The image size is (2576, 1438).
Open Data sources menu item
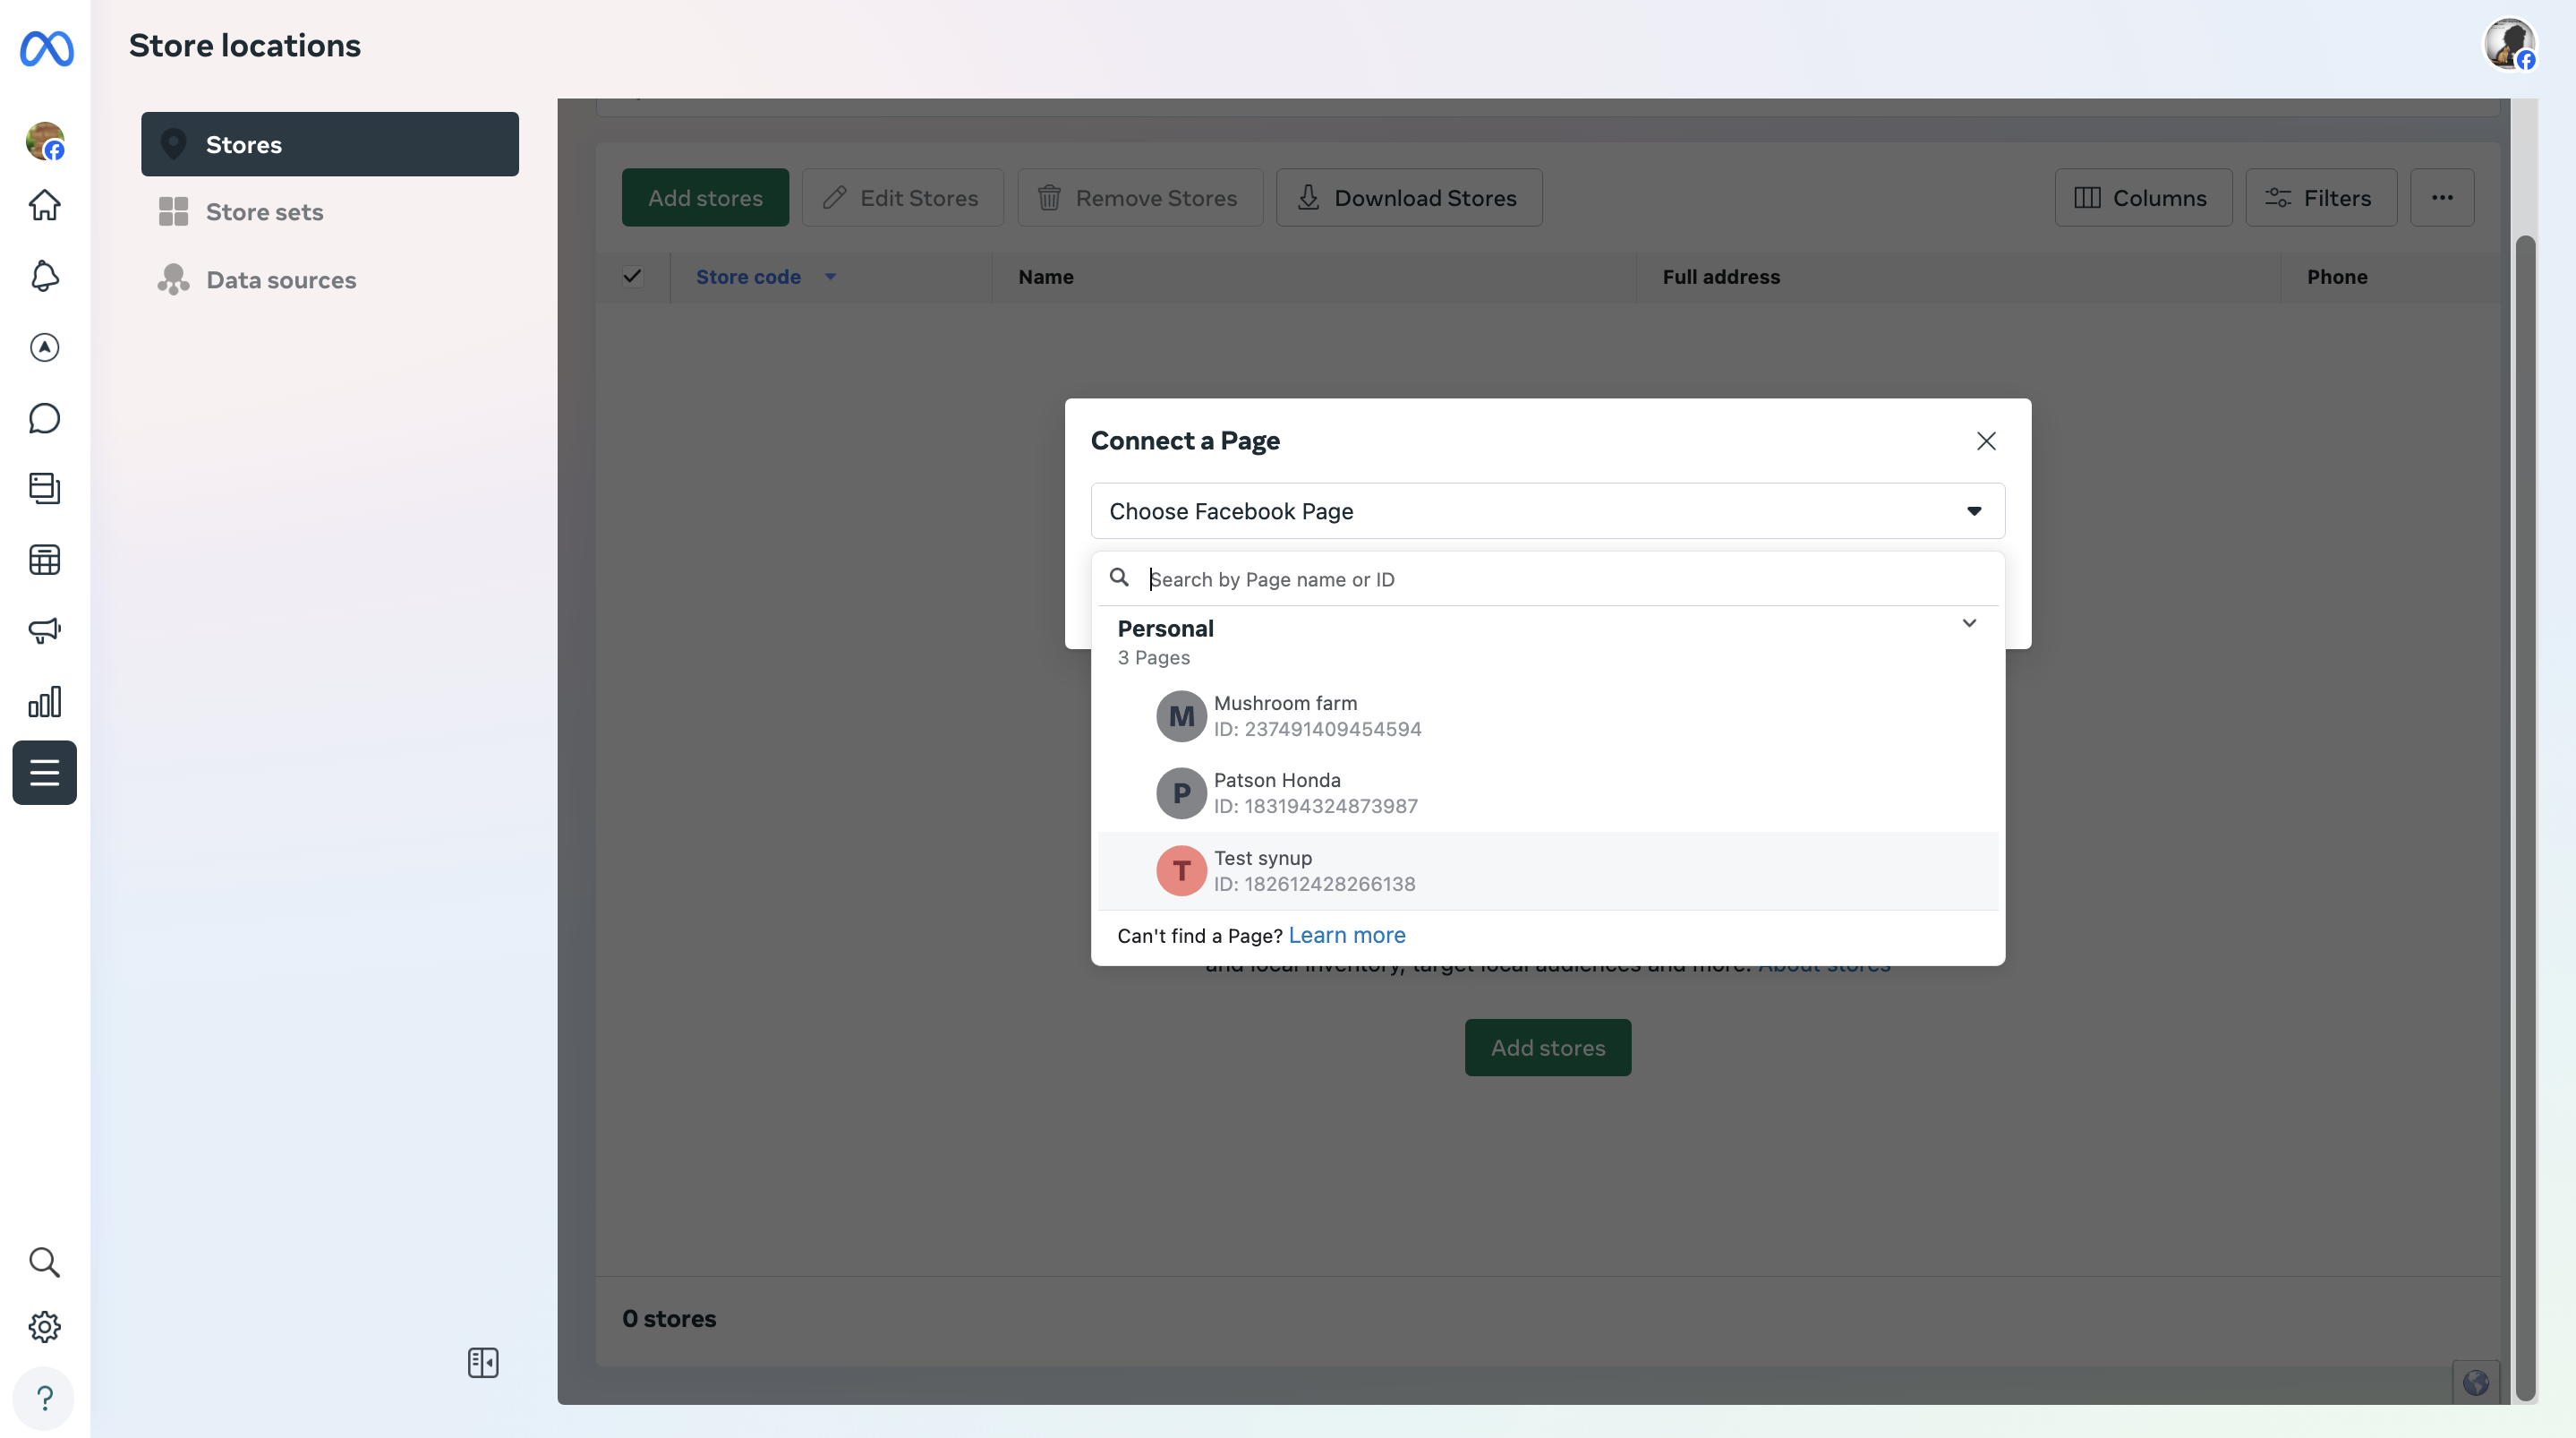281,280
